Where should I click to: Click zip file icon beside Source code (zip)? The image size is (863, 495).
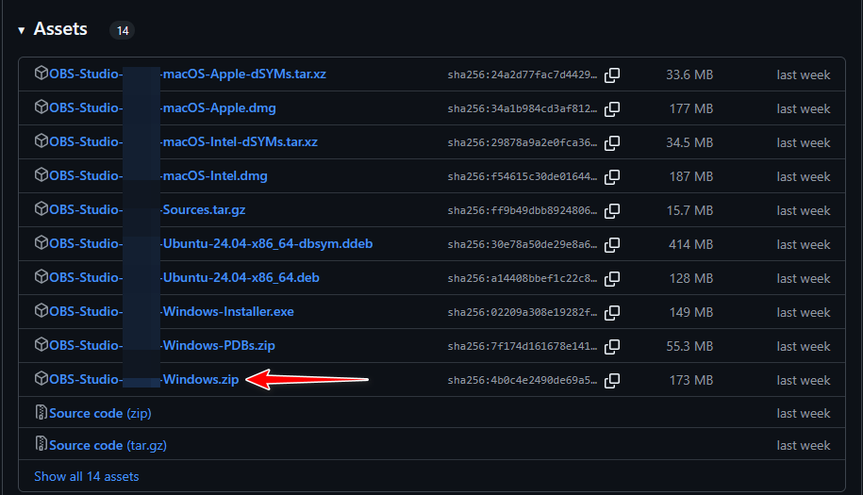[x=41, y=413]
